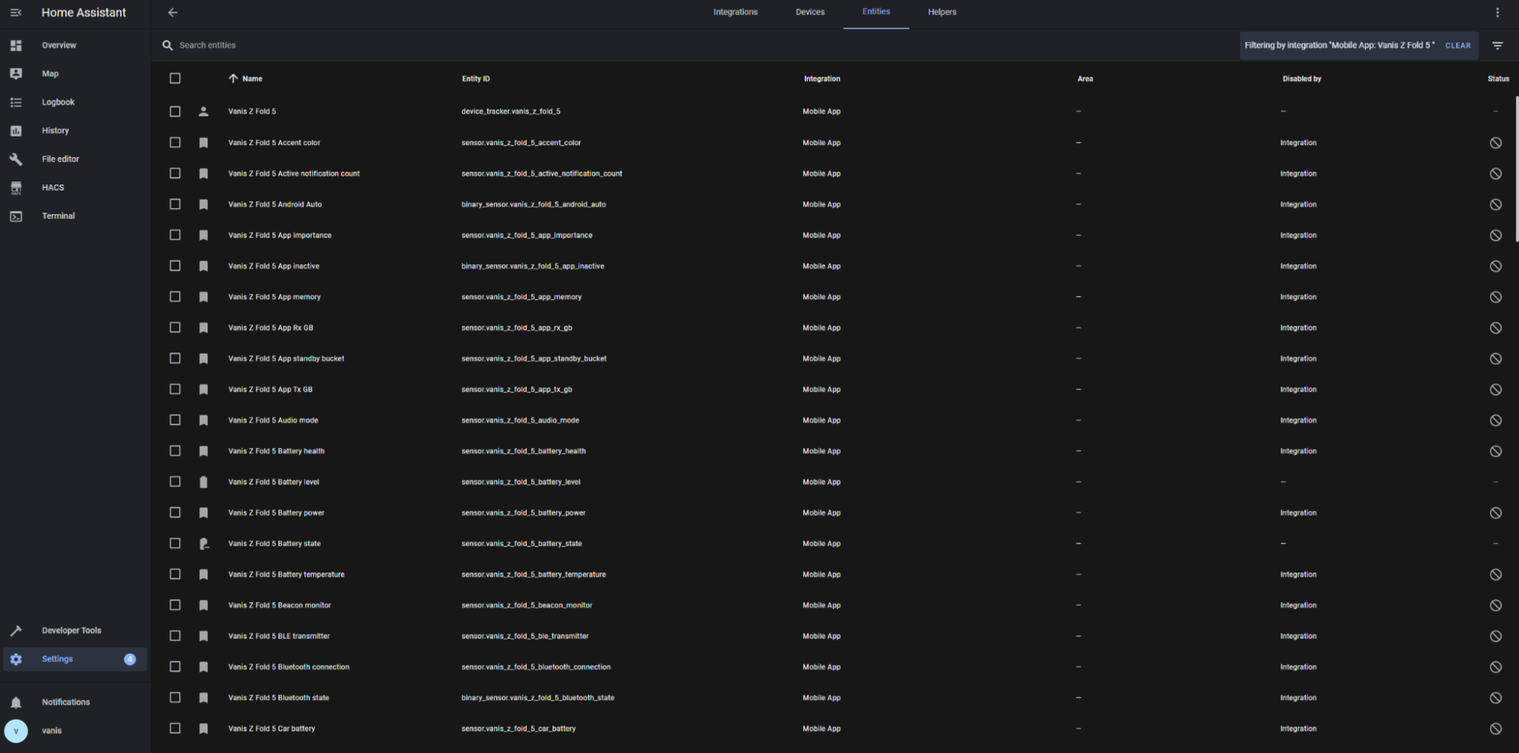Open the vanis user profile
Screen dimensions: 1519x753
pyautogui.click(x=52, y=731)
